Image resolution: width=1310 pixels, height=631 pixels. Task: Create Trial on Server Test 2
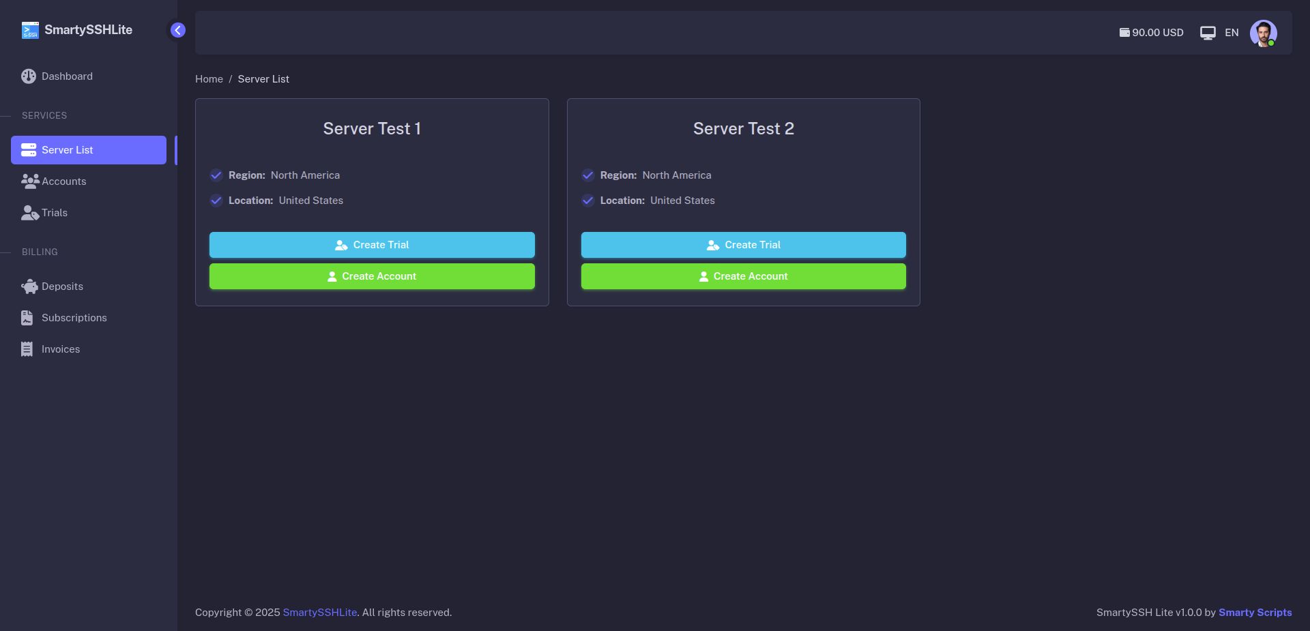744,245
